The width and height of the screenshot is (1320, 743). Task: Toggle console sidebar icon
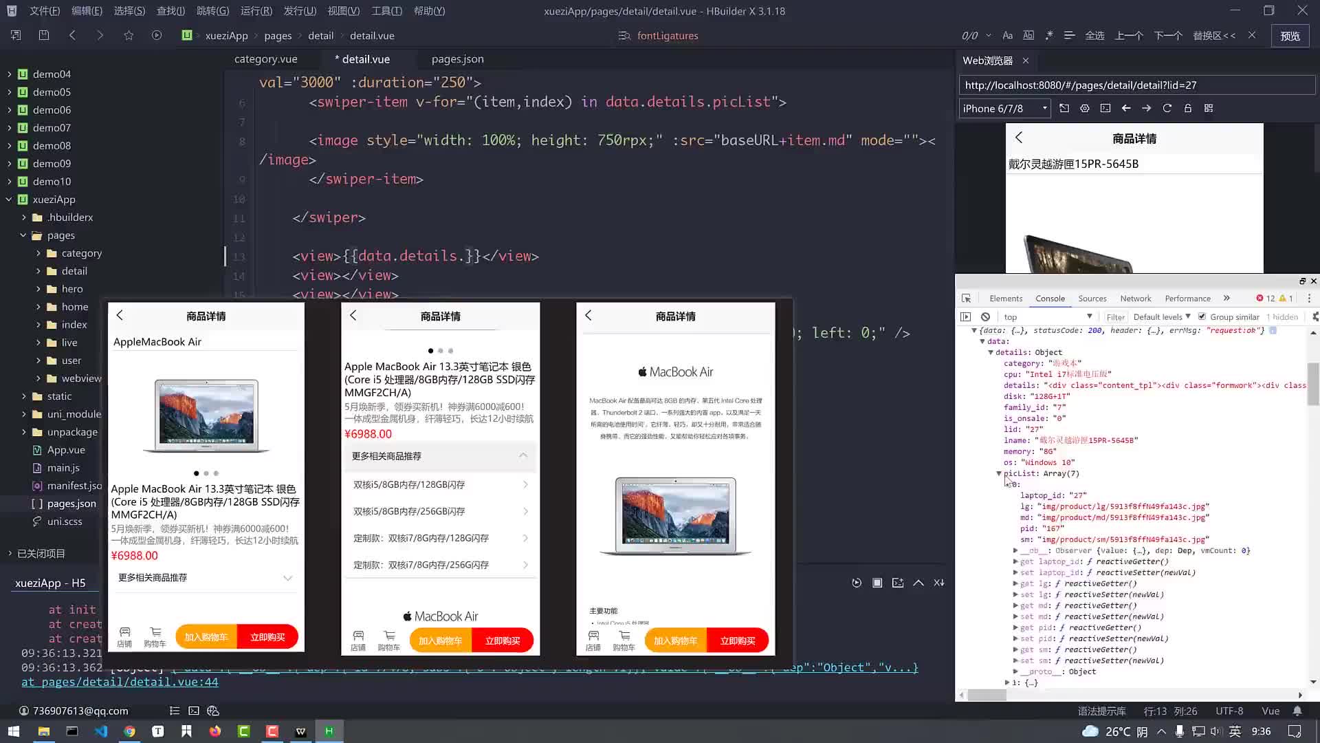pos(966,317)
